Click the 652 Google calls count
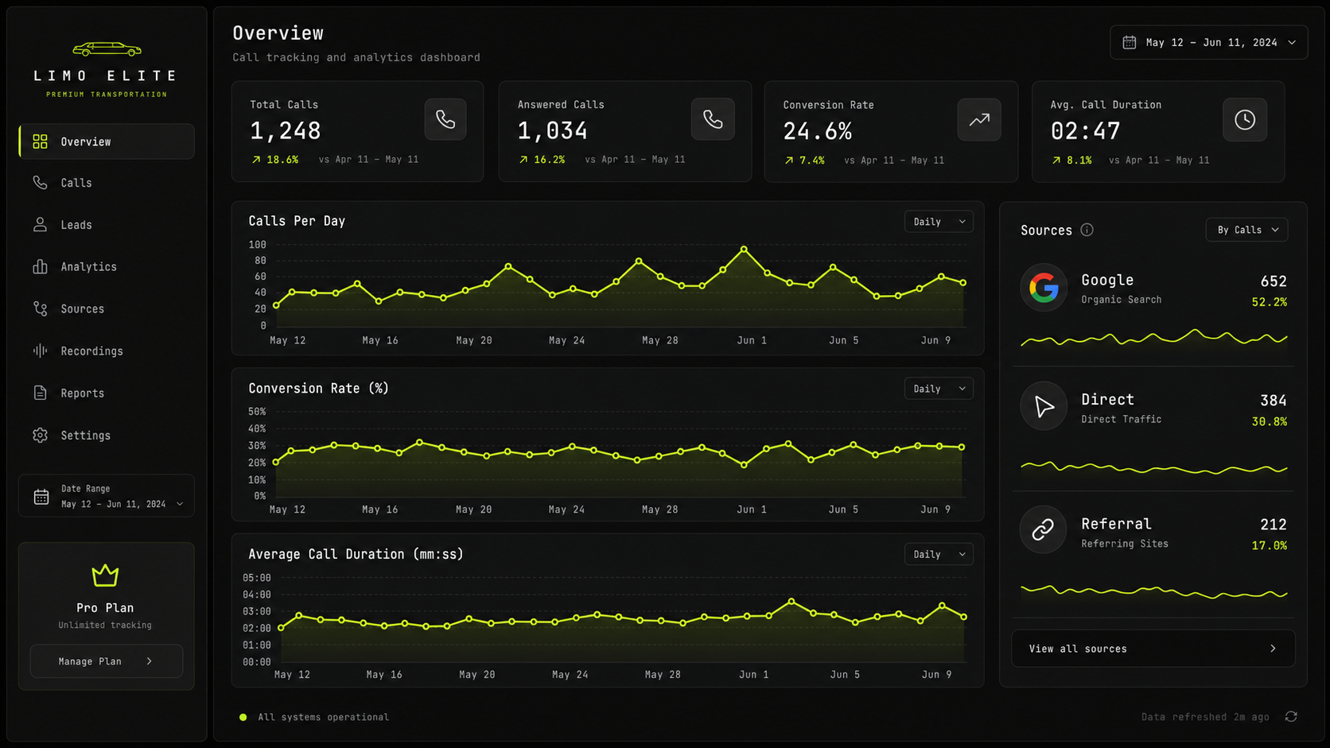This screenshot has width=1330, height=748. click(1274, 281)
